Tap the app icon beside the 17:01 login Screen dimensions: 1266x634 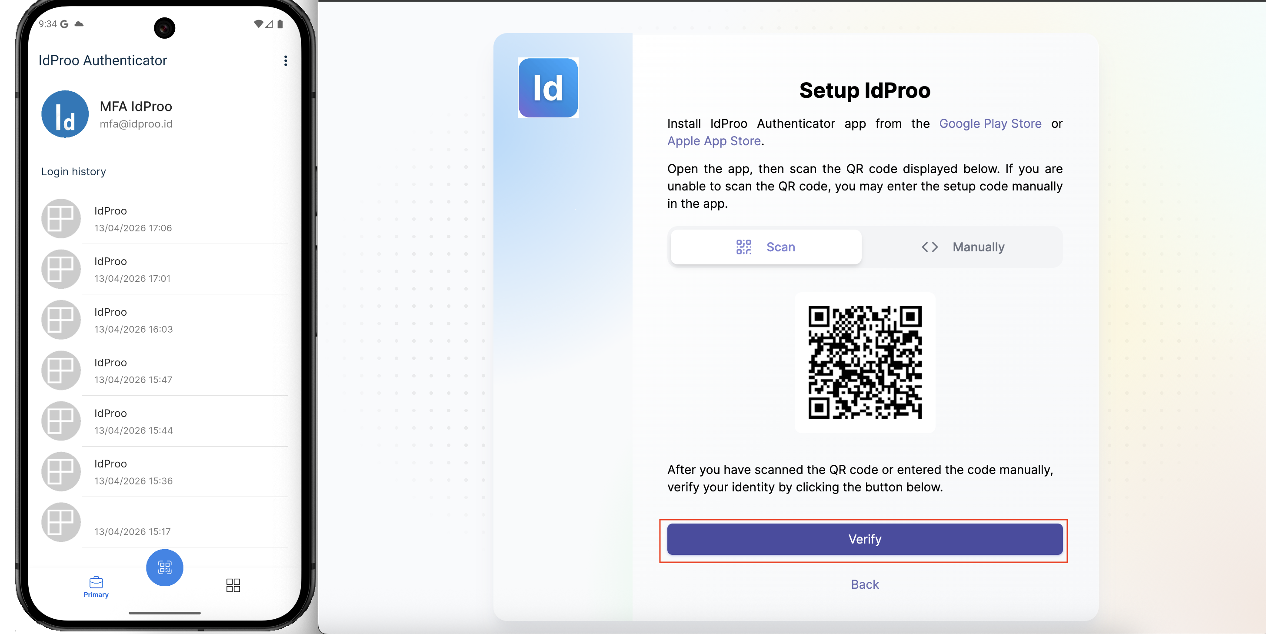click(x=61, y=269)
